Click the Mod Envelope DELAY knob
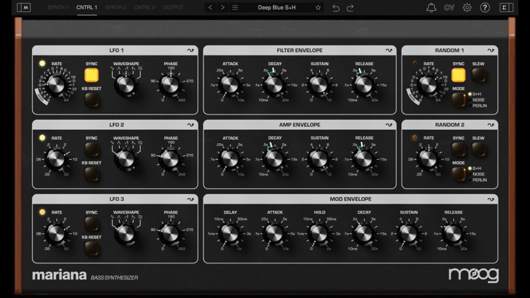 pos(230,233)
